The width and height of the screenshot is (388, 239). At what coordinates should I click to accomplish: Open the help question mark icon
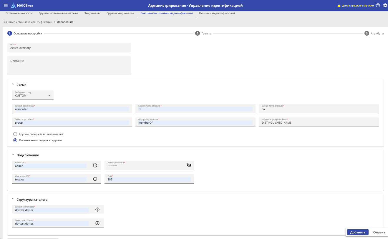378,6
